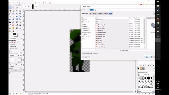Enable Expand from center option
This screenshot has height=95, width=169.
pyautogui.click(x=10, y=51)
